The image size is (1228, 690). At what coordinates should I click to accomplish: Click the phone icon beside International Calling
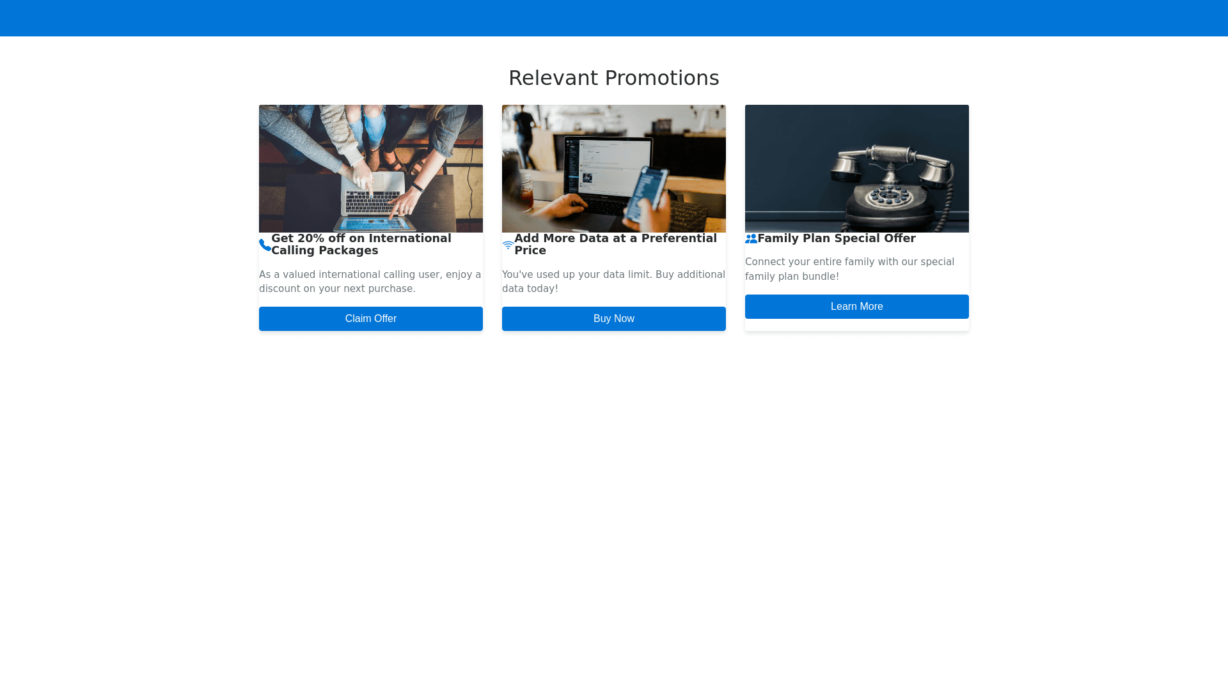(x=265, y=245)
